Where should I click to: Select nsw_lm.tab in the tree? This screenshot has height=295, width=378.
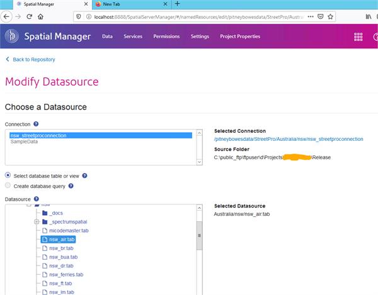[x=62, y=292]
